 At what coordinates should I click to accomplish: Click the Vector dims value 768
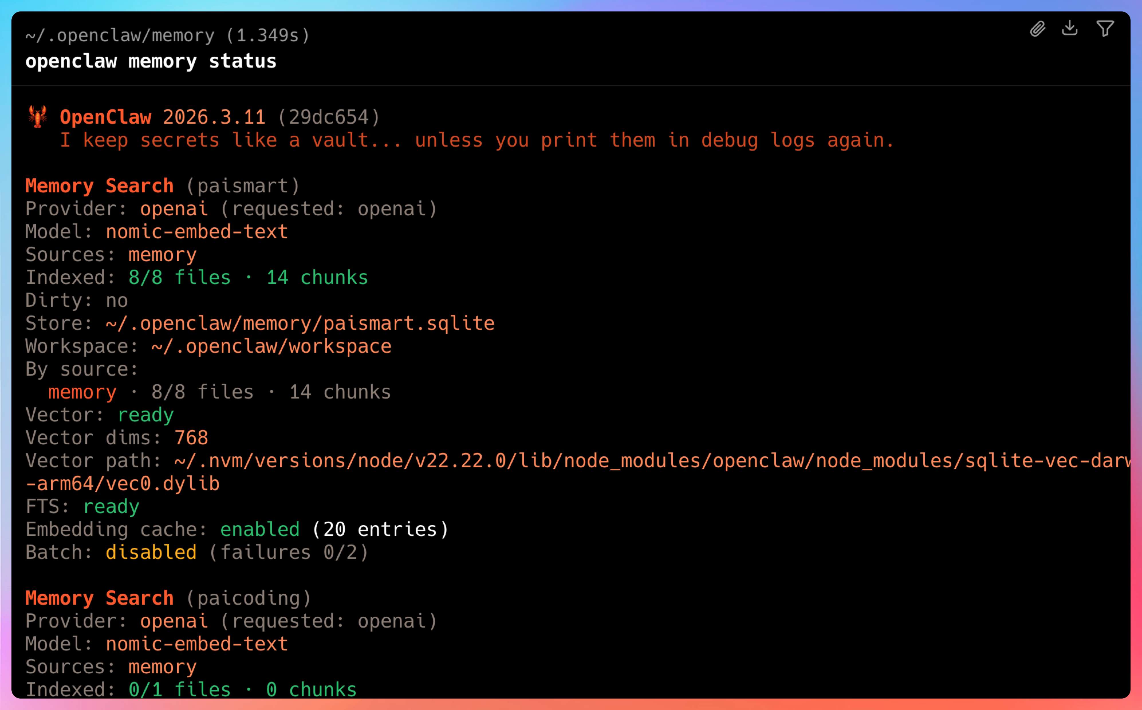[x=191, y=438]
